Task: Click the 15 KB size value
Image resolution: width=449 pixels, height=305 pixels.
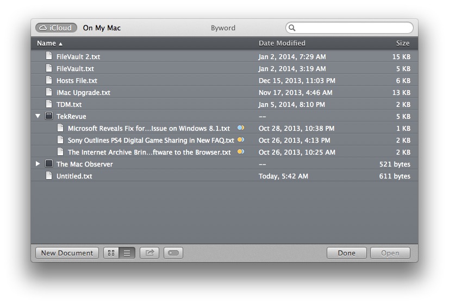Action: [x=401, y=57]
